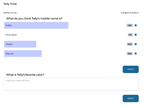The image size is (150, 108).
Task: Click the checkmark icon beside Marvin
Action: [x=136, y=54]
